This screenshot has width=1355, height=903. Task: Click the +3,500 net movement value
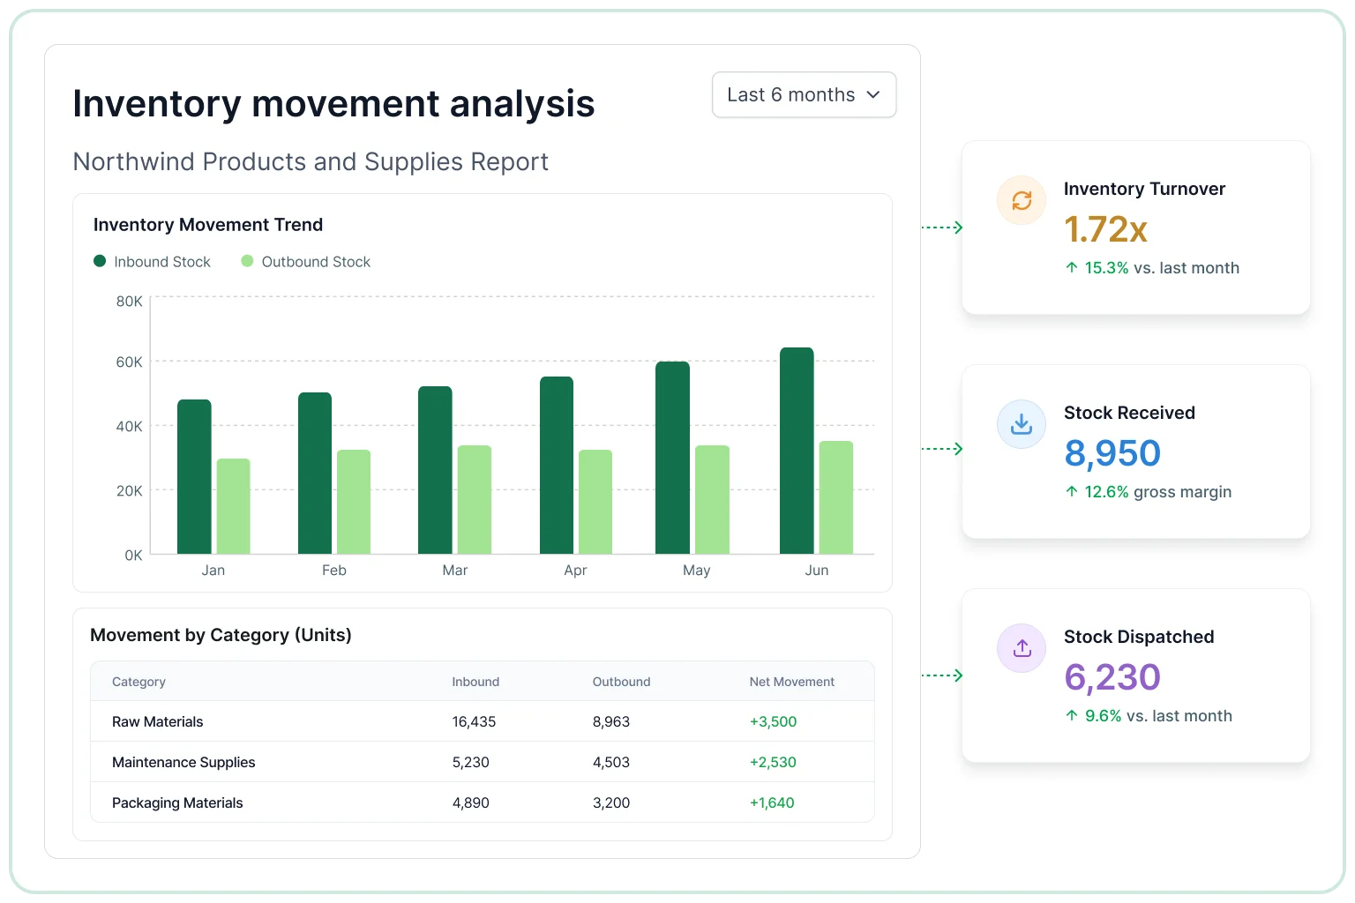click(x=773, y=721)
